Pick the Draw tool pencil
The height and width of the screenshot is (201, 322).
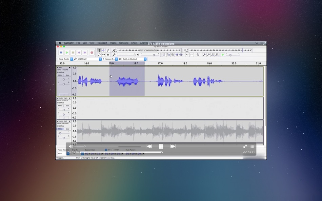tap(108, 50)
